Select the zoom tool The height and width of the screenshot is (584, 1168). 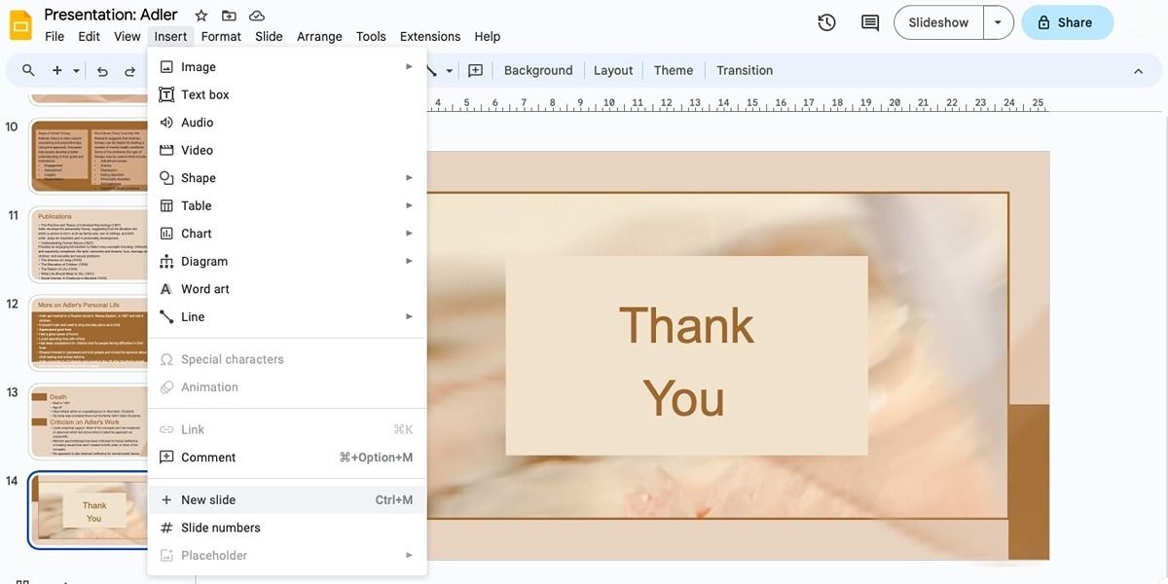click(27, 69)
